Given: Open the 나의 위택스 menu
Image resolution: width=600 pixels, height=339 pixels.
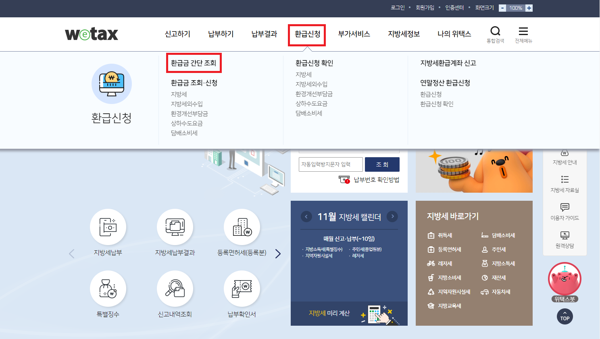Looking at the screenshot, I should point(454,34).
